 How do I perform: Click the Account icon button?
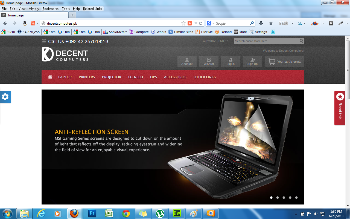tap(187, 62)
